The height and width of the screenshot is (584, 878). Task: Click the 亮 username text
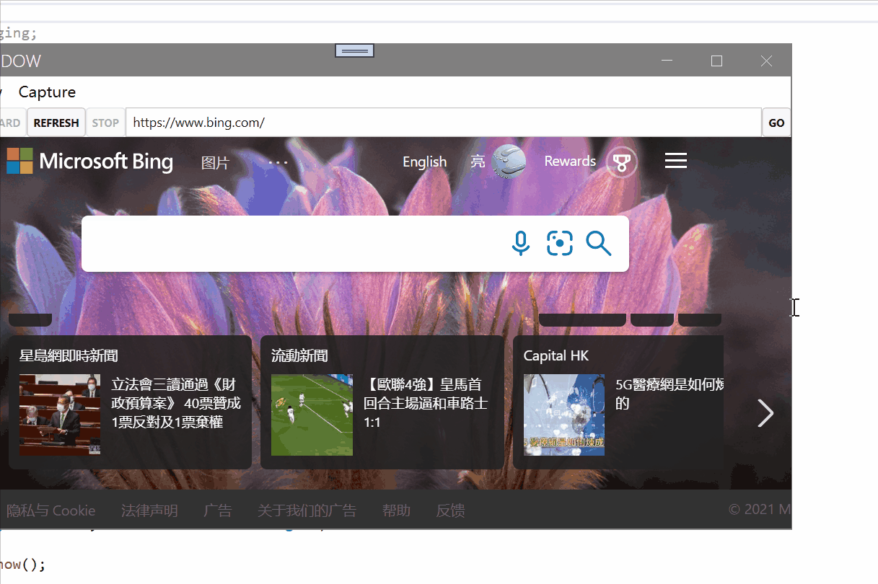pos(478,162)
